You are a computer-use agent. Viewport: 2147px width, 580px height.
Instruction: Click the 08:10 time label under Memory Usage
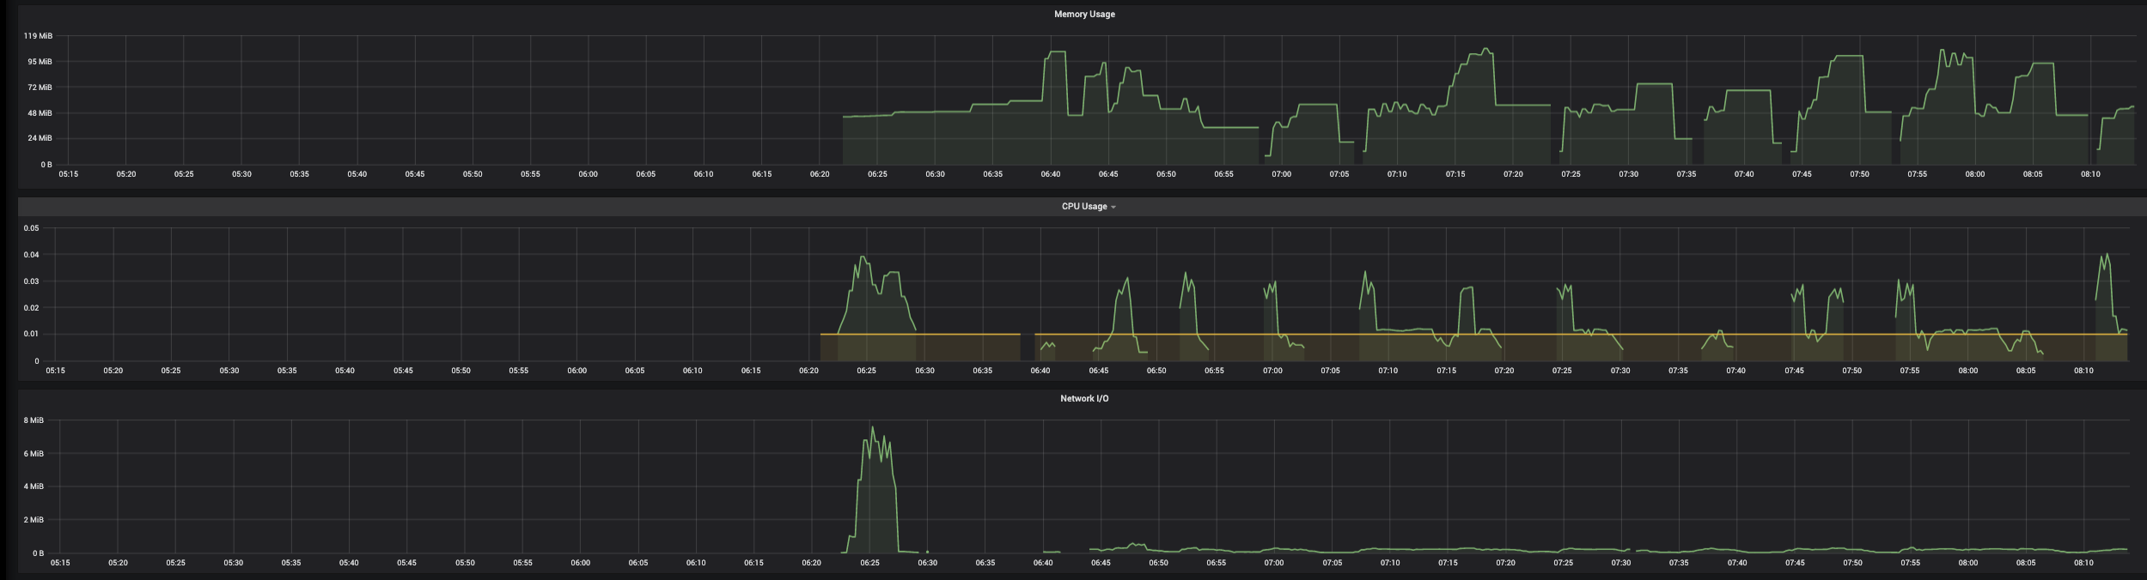point(2090,174)
